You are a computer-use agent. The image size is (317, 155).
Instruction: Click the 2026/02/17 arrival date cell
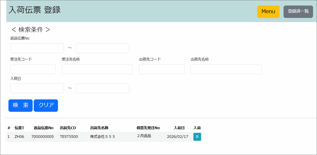tap(177, 137)
